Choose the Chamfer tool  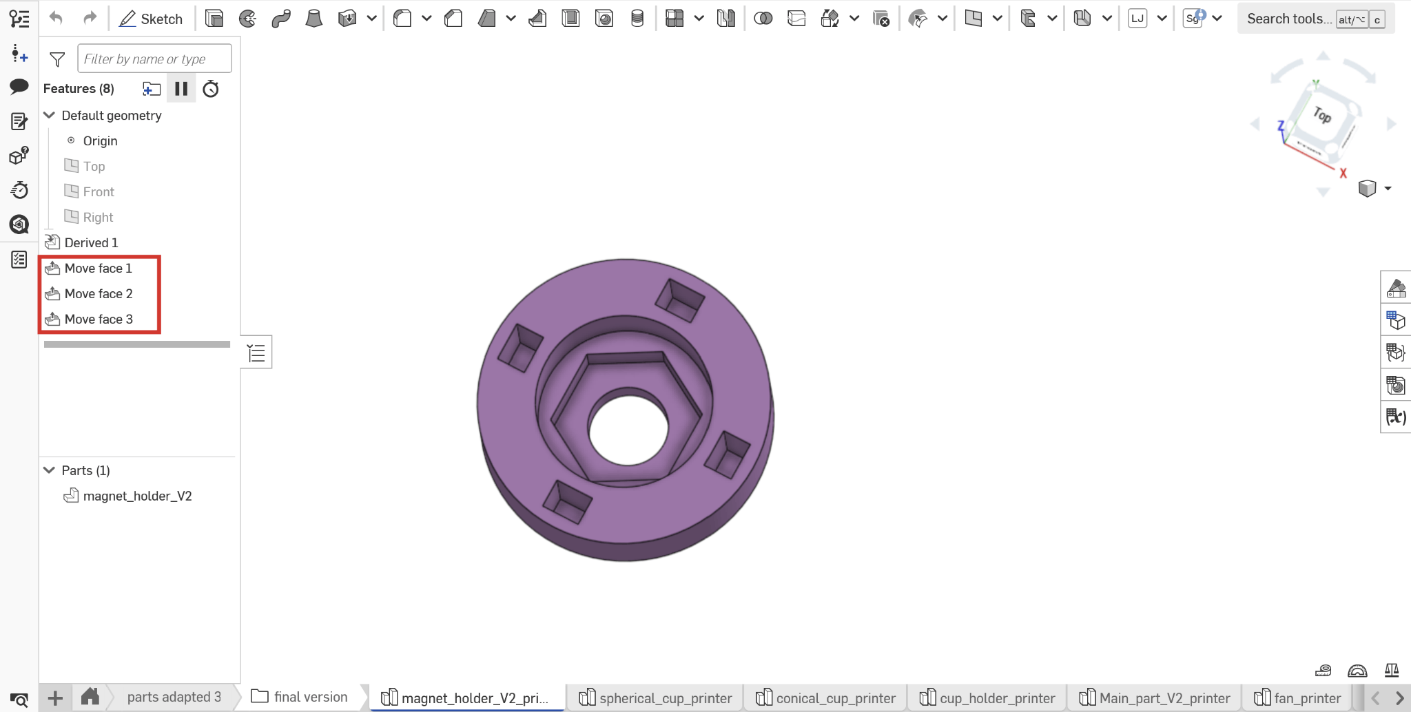point(453,19)
